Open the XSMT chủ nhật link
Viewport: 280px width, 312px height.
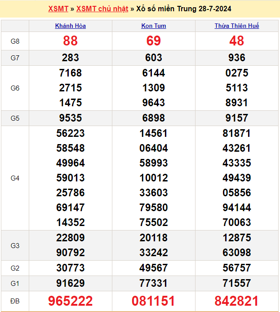[x=102, y=9]
